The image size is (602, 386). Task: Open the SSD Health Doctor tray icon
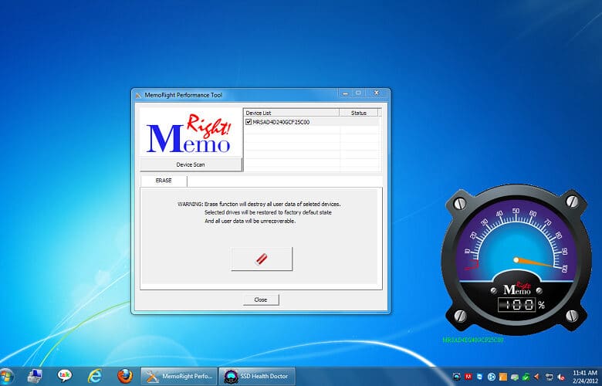[x=456, y=377]
